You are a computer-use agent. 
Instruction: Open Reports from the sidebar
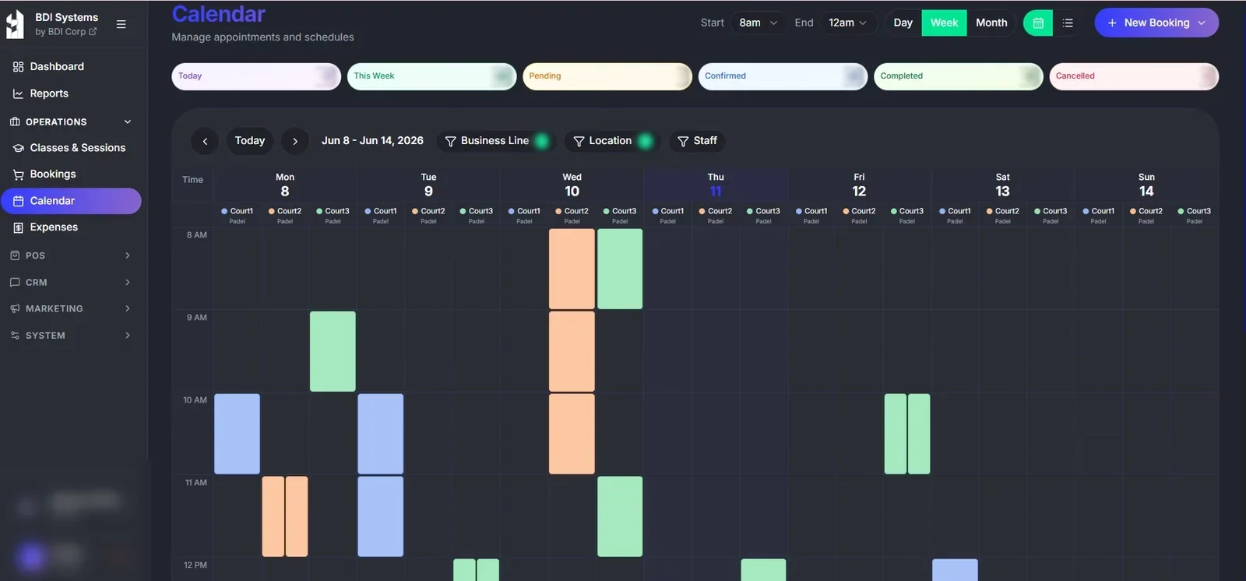click(x=71, y=93)
